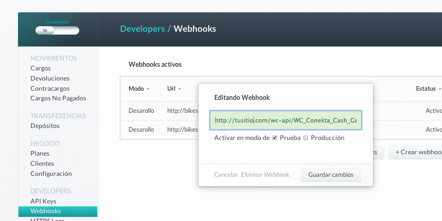Toggle the sandbox mode switch
The image size is (442, 221).
click(57, 30)
